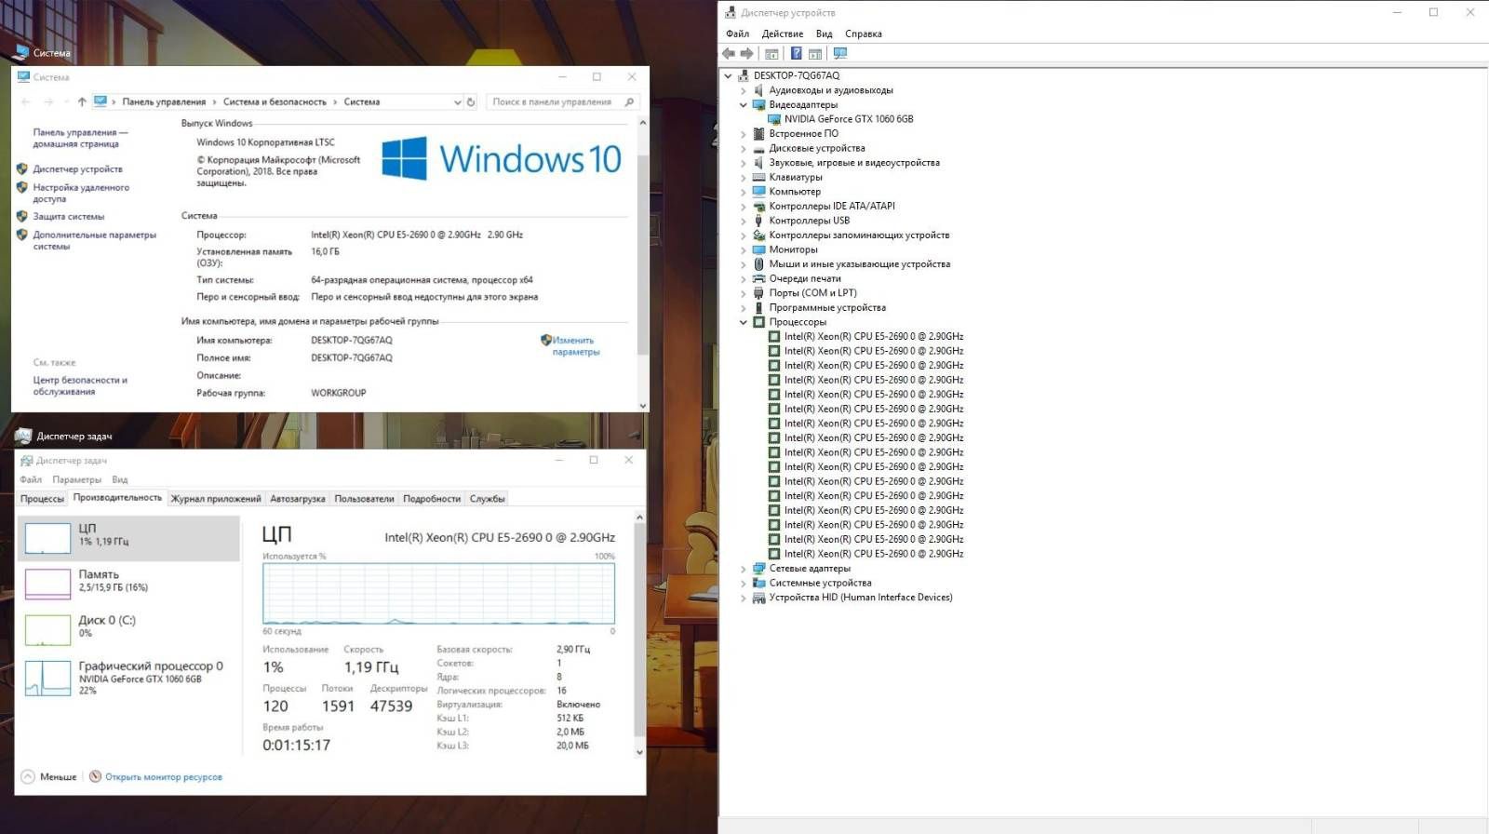Click Изменить параметры link
Image resolution: width=1489 pixels, height=834 pixels.
click(x=575, y=346)
